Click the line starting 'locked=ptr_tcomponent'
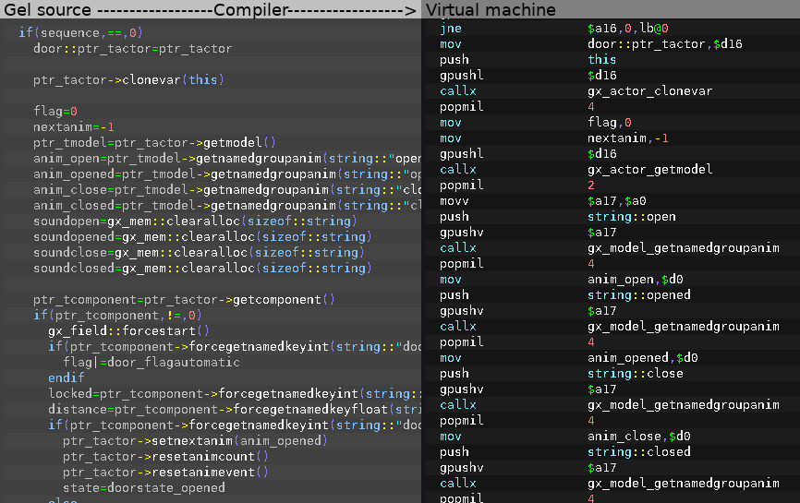The height and width of the screenshot is (503, 800). point(235,394)
